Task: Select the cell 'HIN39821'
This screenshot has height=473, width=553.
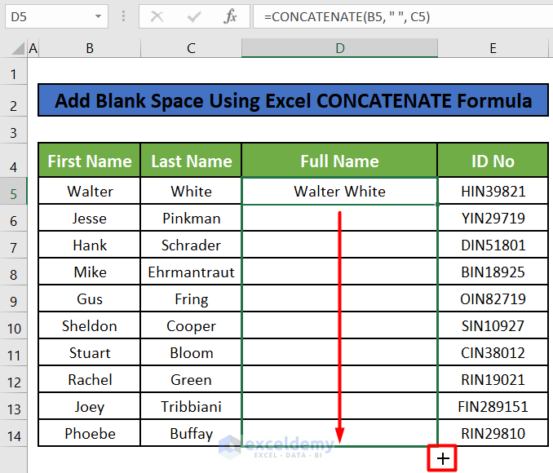Action: coord(493,191)
